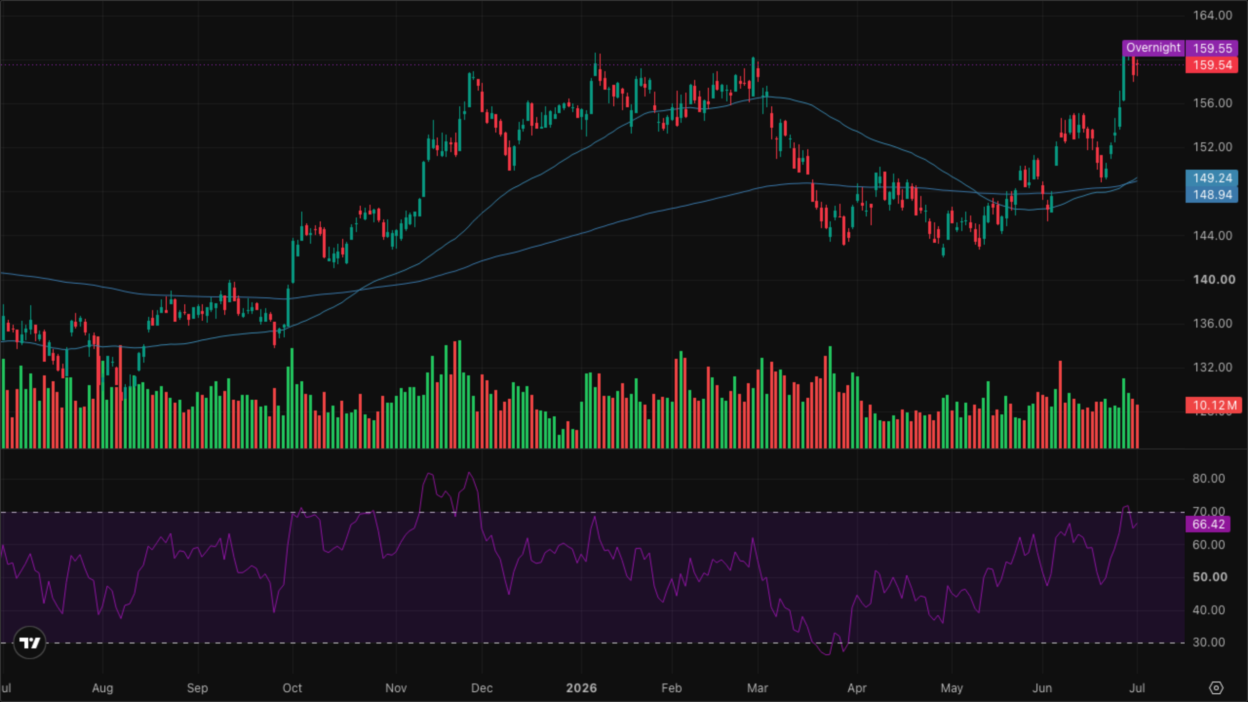Screen dimensions: 1248x702
Task: Click the Dec label on time axis
Action: pyautogui.click(x=482, y=688)
